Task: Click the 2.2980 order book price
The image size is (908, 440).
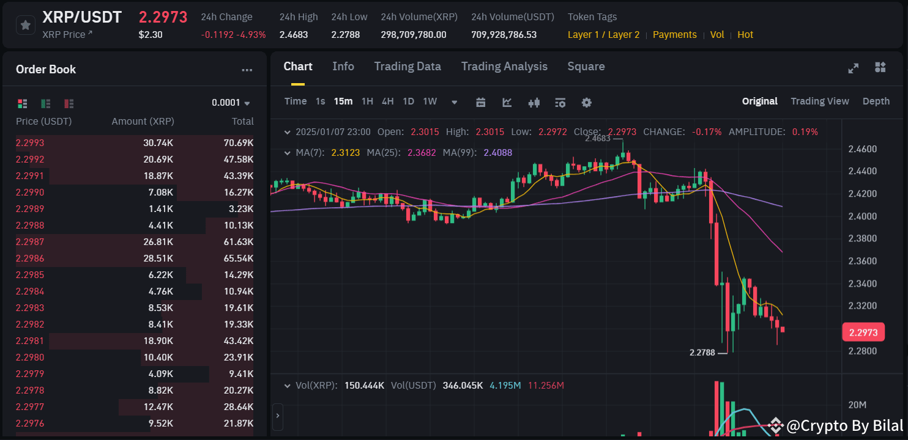Action: pyautogui.click(x=30, y=358)
